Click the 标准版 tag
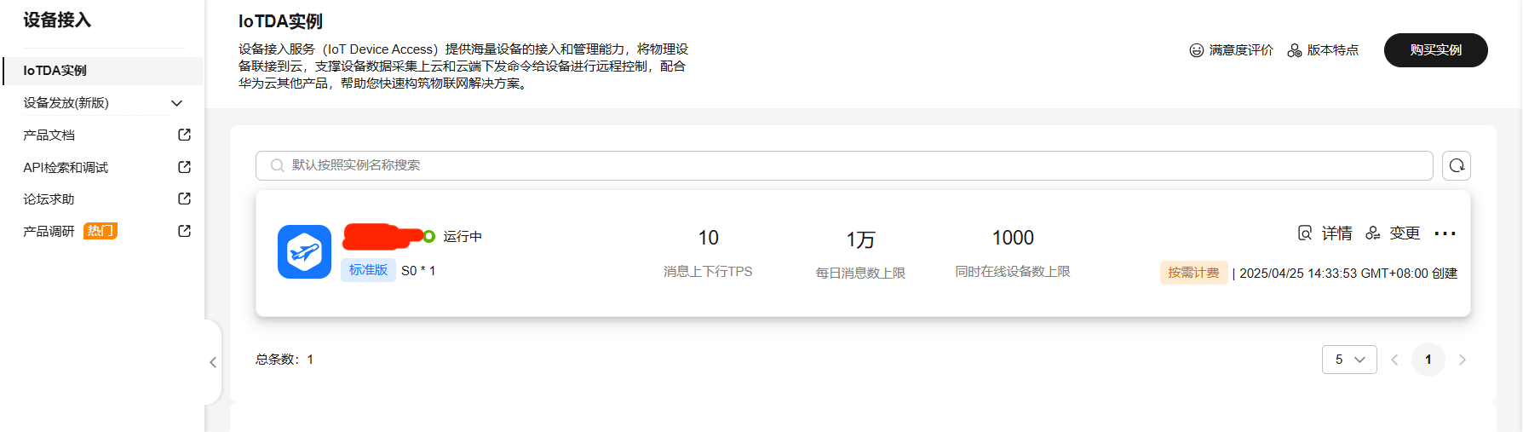Viewport: 1523px width, 432px height. [x=368, y=270]
